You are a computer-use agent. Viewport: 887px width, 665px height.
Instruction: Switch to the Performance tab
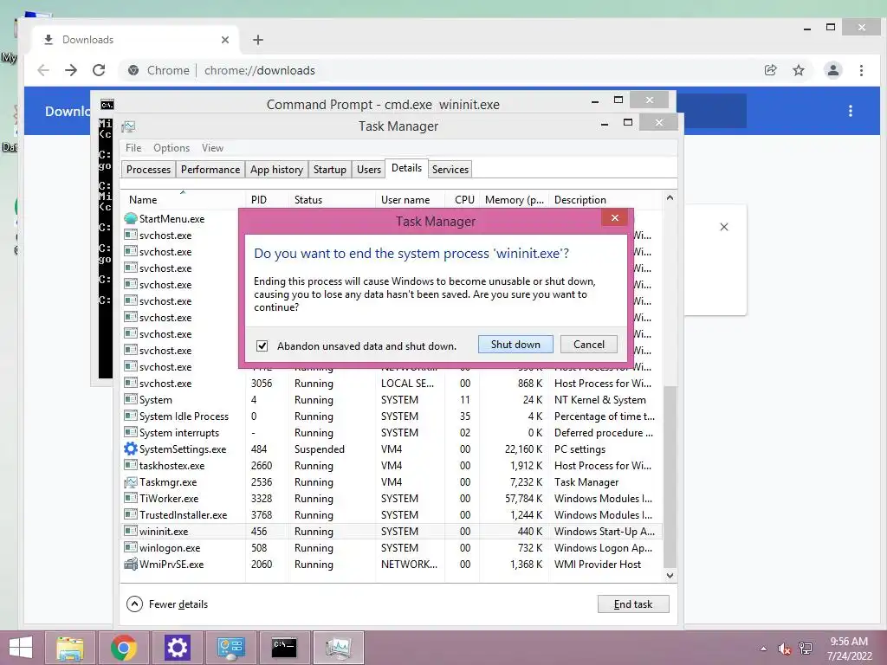click(210, 170)
